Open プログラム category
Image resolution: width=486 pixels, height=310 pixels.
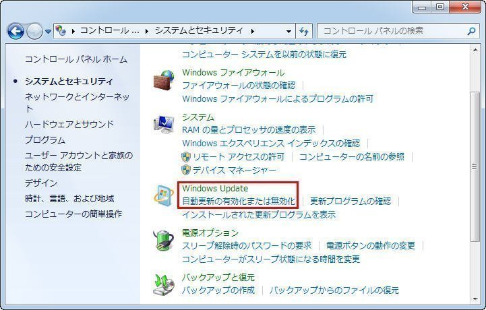pos(45,139)
